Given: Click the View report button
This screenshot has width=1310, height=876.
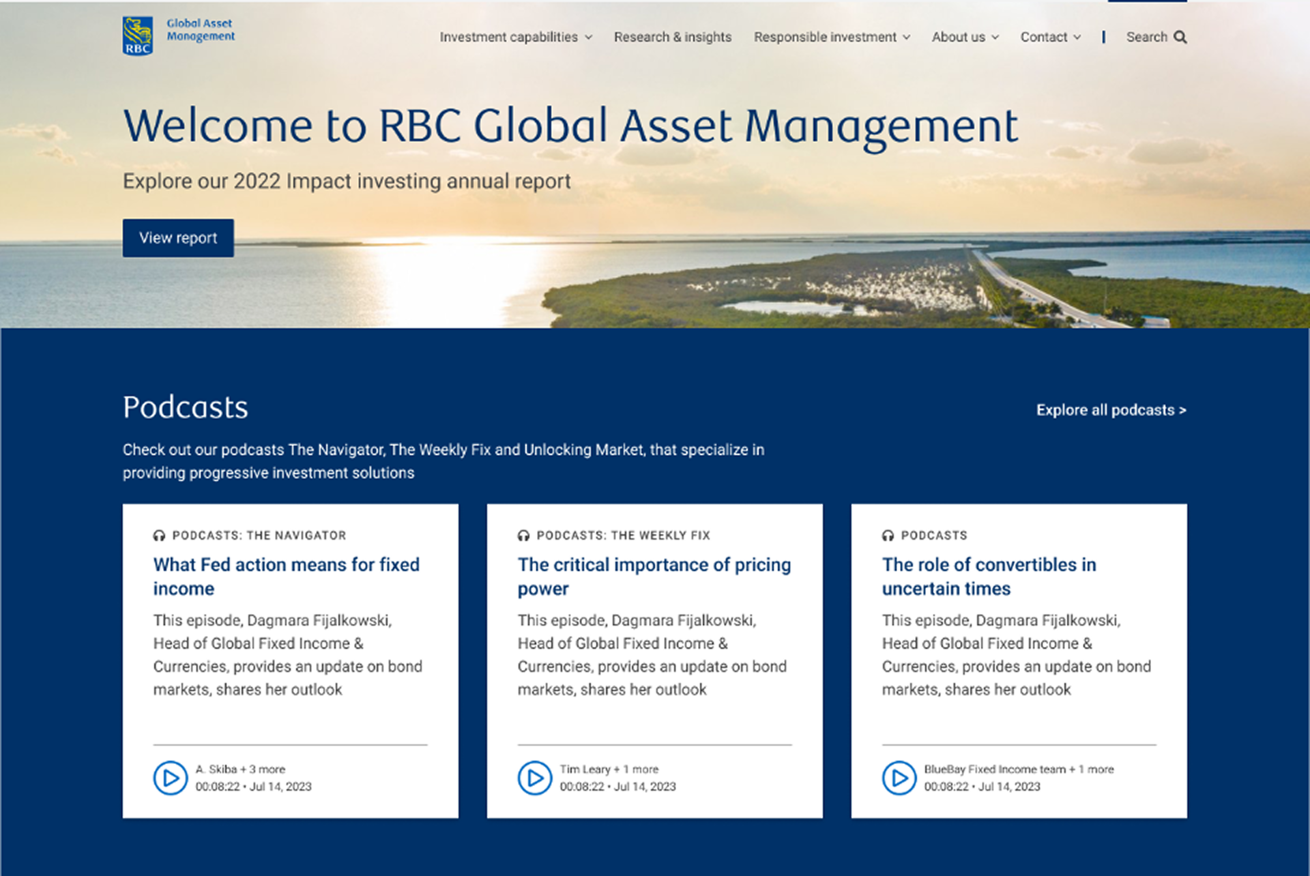Looking at the screenshot, I should click(x=178, y=238).
